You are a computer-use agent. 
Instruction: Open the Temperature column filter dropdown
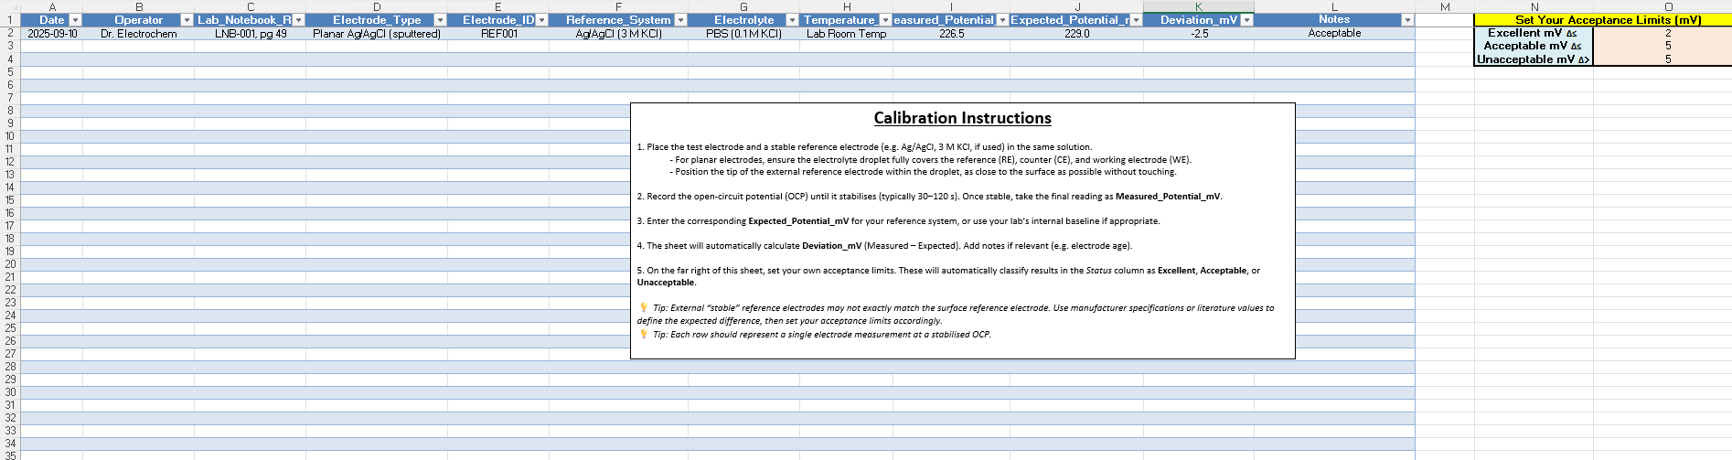pyautogui.click(x=885, y=20)
